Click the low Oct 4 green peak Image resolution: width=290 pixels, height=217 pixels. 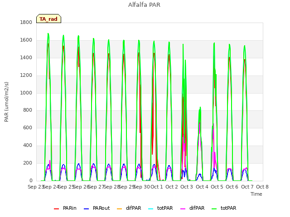[x=200, y=108]
